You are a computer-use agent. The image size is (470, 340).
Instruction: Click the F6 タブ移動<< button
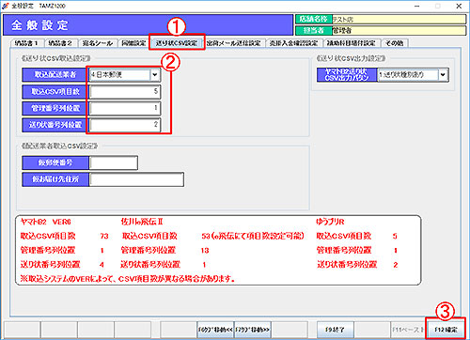215,330
